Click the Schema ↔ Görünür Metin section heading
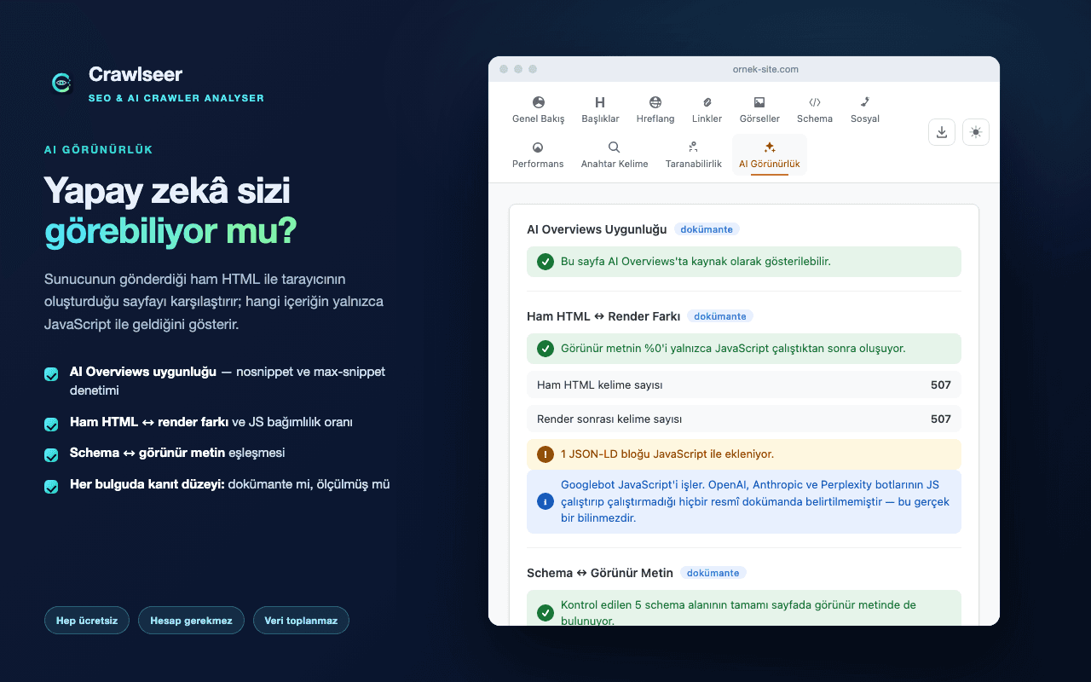The width and height of the screenshot is (1091, 682). 600,573
